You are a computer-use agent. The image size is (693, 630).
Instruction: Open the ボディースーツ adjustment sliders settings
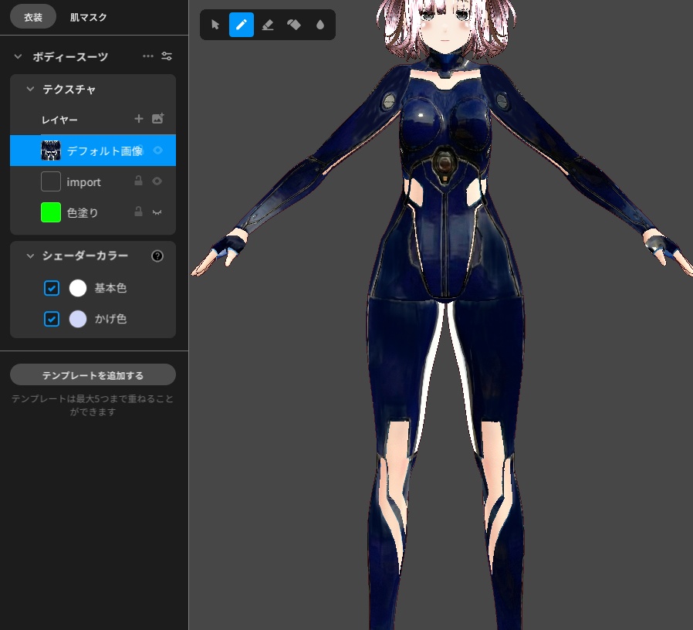[167, 56]
